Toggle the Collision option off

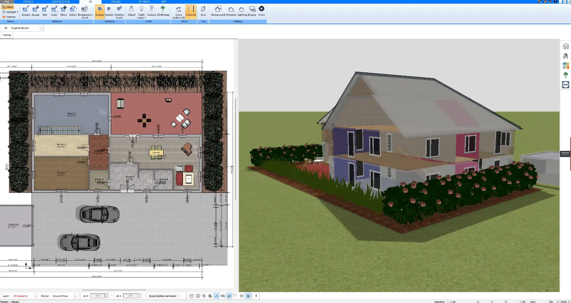[191, 11]
